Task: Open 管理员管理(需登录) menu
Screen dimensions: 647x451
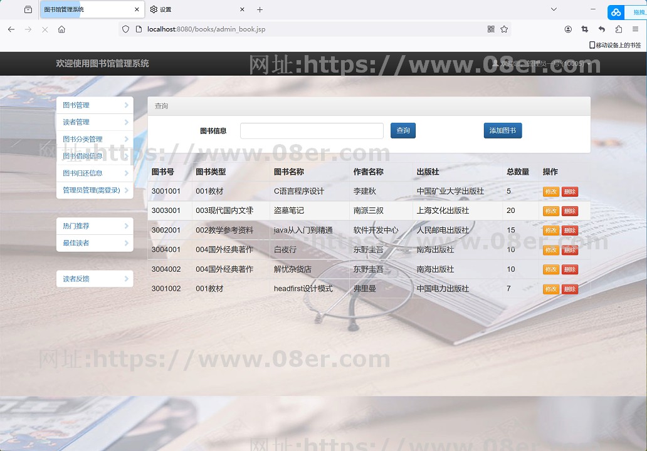Action: point(95,190)
